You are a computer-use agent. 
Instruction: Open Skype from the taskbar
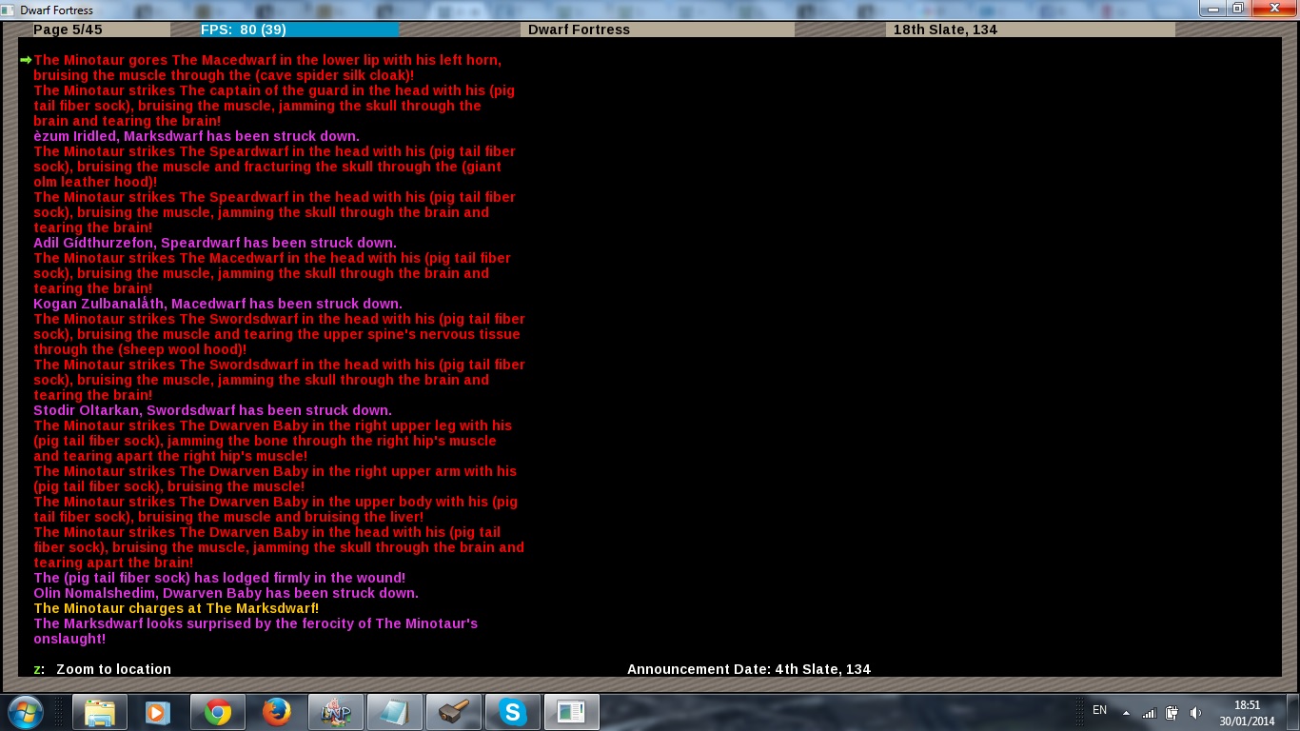coord(512,712)
